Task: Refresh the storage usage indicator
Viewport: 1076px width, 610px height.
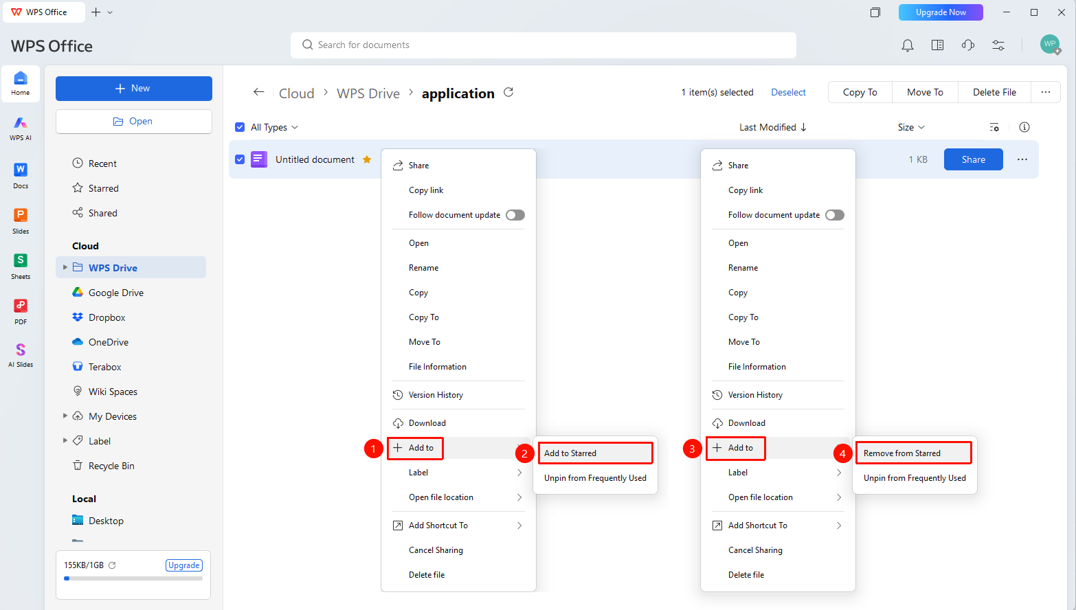Action: coord(112,565)
